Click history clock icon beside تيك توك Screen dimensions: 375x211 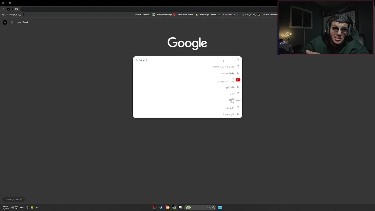pyautogui.click(x=238, y=67)
